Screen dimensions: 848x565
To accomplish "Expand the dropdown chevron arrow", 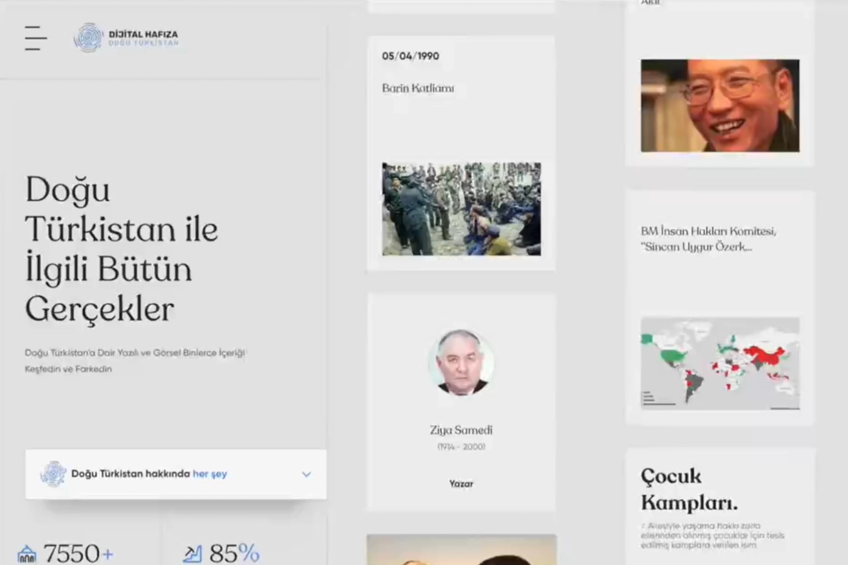I will [x=306, y=474].
